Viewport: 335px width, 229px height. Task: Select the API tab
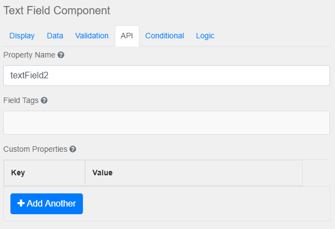coord(127,36)
